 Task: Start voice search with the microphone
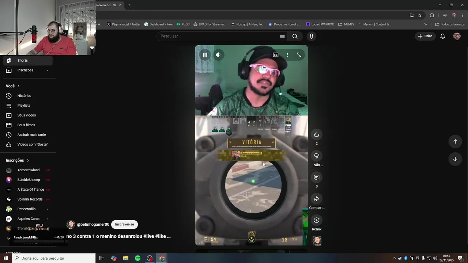[312, 36]
